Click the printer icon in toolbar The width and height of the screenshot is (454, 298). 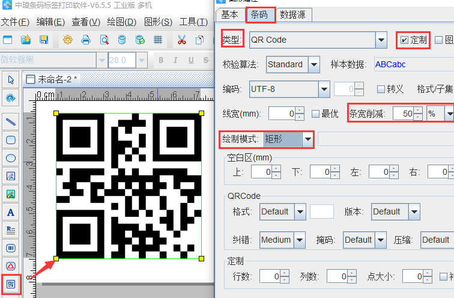tap(86, 40)
